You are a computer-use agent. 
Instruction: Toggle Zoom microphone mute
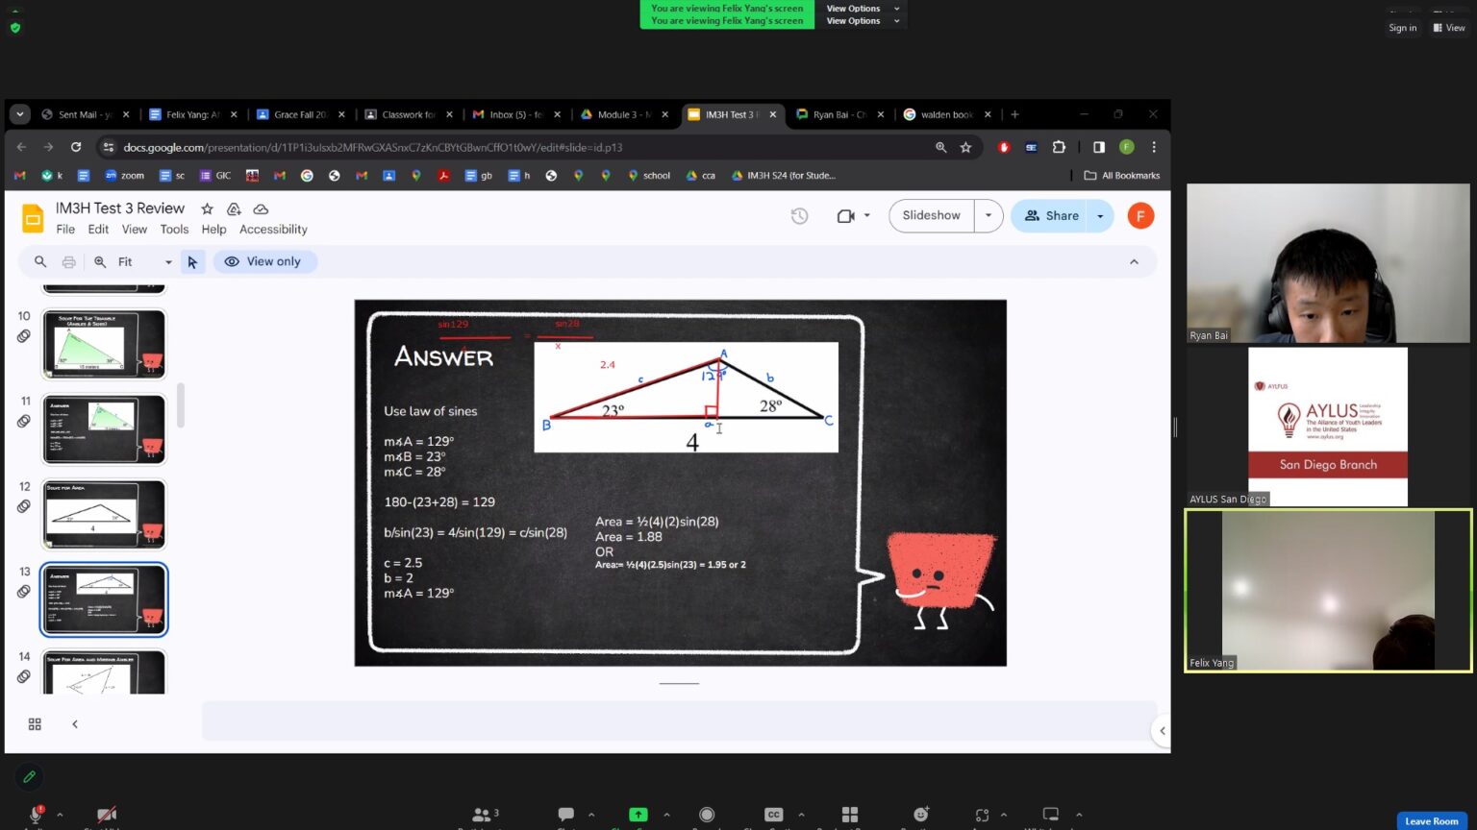click(37, 815)
